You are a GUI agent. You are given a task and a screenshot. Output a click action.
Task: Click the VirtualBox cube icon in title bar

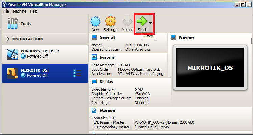5,4
